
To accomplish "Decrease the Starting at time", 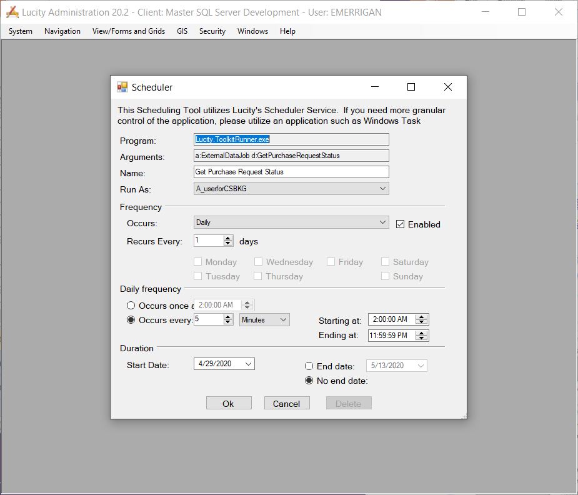I will point(422,322).
